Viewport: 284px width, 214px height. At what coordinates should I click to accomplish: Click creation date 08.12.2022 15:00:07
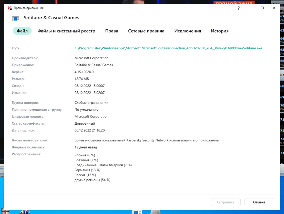tap(89, 86)
